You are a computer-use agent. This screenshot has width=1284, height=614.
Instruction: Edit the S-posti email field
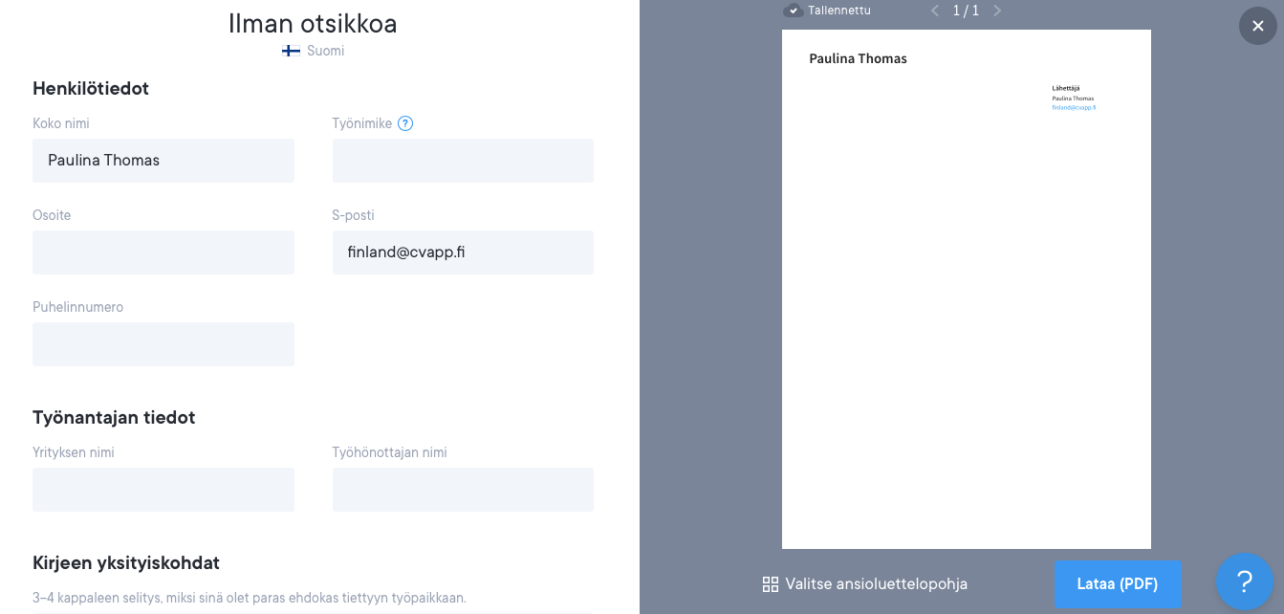pyautogui.click(x=463, y=252)
